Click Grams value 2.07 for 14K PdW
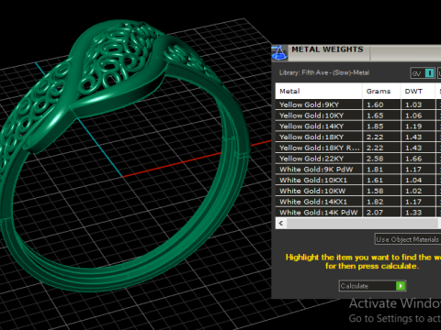441x330 pixels. [x=375, y=213]
